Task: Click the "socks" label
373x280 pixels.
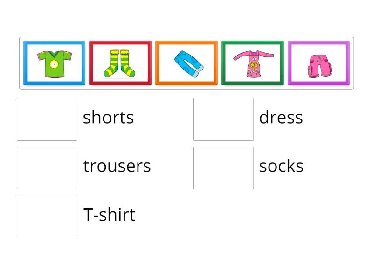Action: pyautogui.click(x=281, y=166)
